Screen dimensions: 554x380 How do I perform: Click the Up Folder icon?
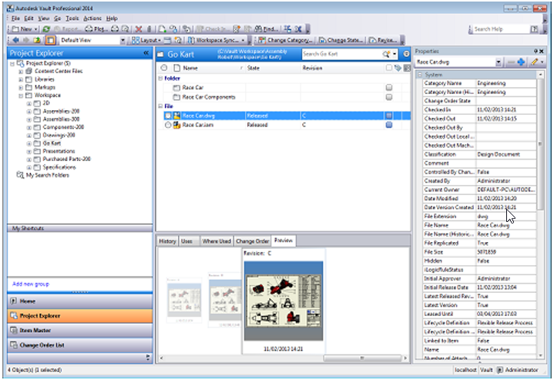pyautogui.click(x=36, y=40)
